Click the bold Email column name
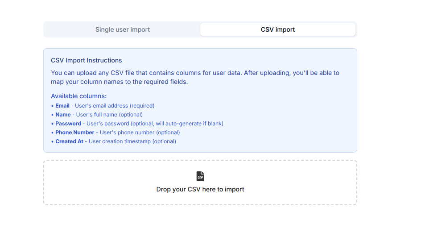 (62, 106)
